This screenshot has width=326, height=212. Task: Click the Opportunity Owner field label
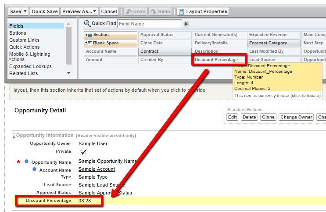tap(50, 144)
